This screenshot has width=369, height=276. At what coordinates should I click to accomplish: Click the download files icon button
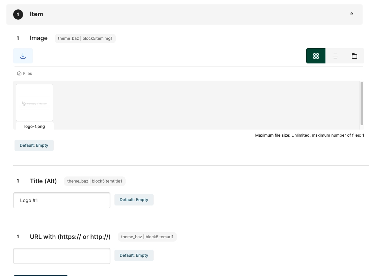[23, 56]
